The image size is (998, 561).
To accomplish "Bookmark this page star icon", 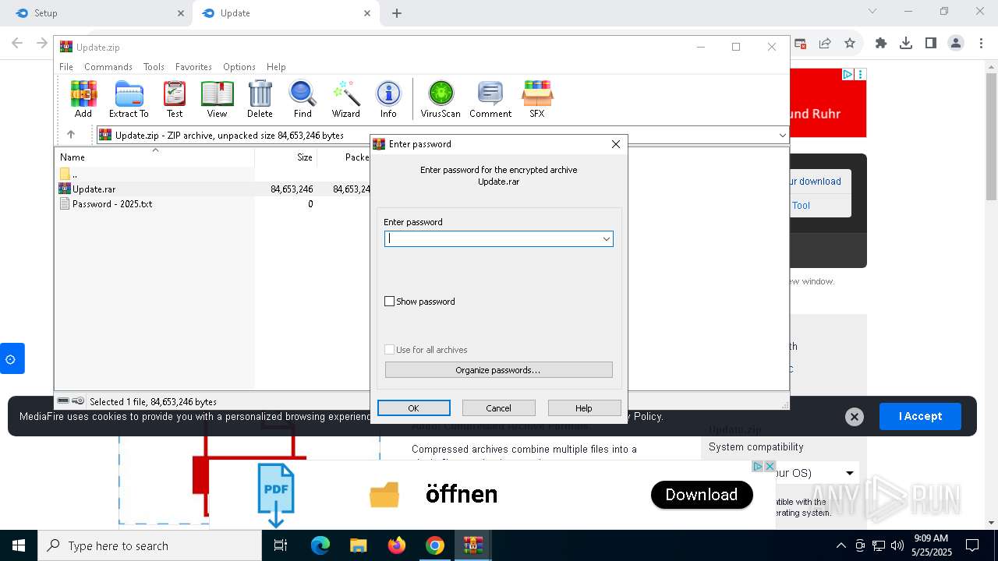I will 850,44.
